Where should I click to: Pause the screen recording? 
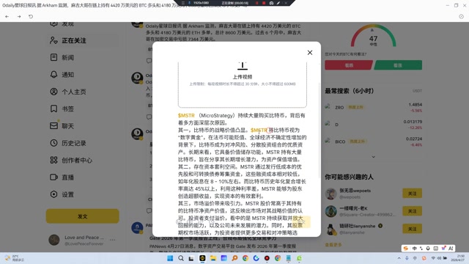tap(256, 3)
